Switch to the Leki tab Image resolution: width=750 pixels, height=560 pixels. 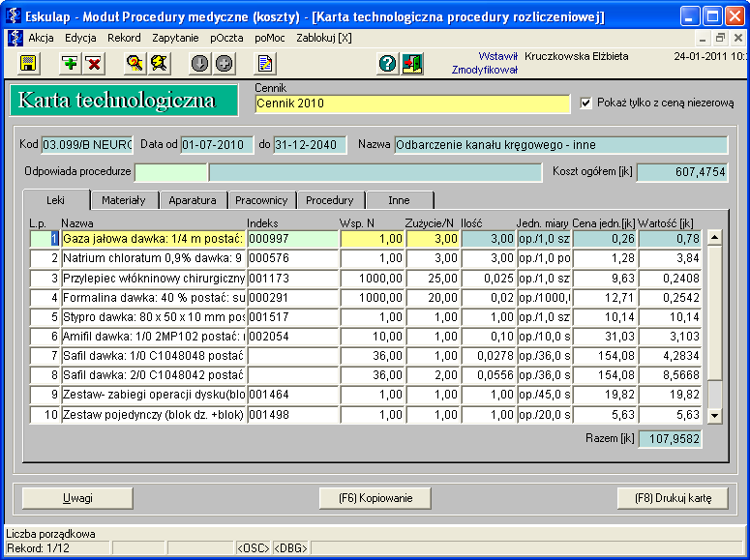pos(56,200)
